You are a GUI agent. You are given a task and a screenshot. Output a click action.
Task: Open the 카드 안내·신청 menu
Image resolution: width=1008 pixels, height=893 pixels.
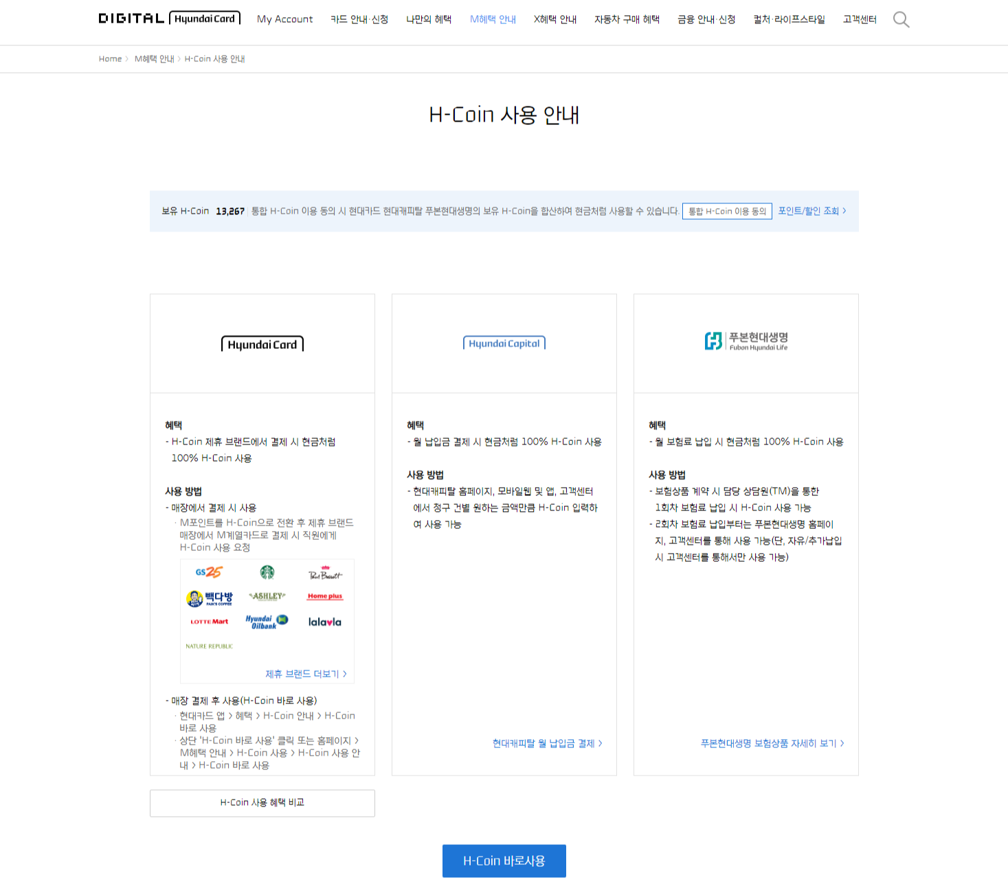(x=359, y=19)
